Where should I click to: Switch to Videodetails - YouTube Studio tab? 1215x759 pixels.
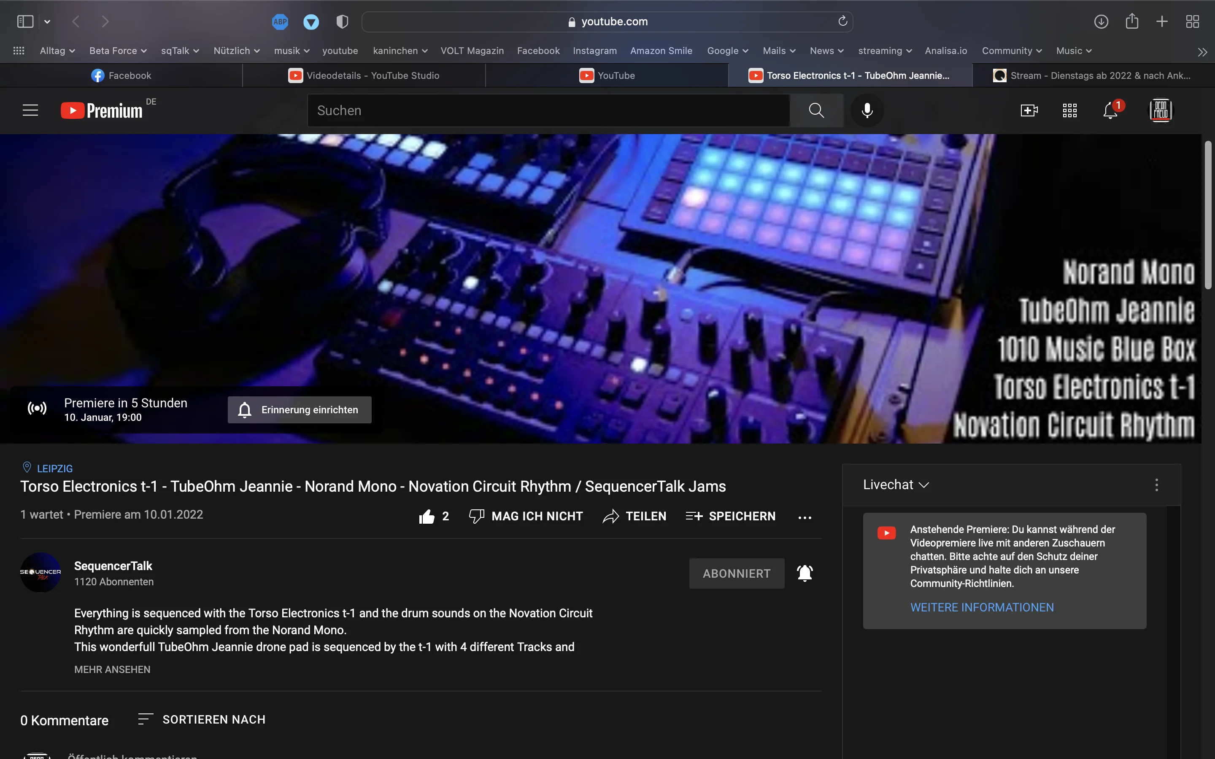point(364,75)
